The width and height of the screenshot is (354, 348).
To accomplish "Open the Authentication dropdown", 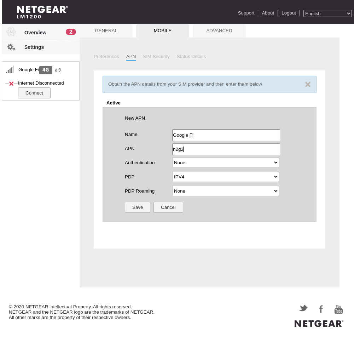I will click(x=225, y=163).
